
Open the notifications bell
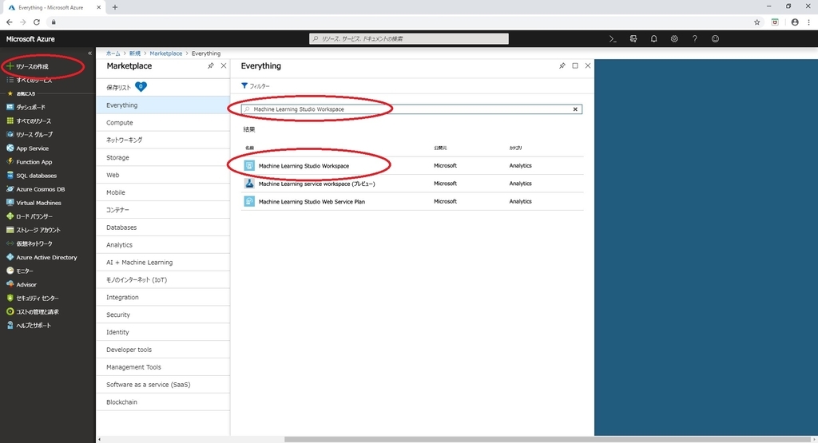(653, 39)
